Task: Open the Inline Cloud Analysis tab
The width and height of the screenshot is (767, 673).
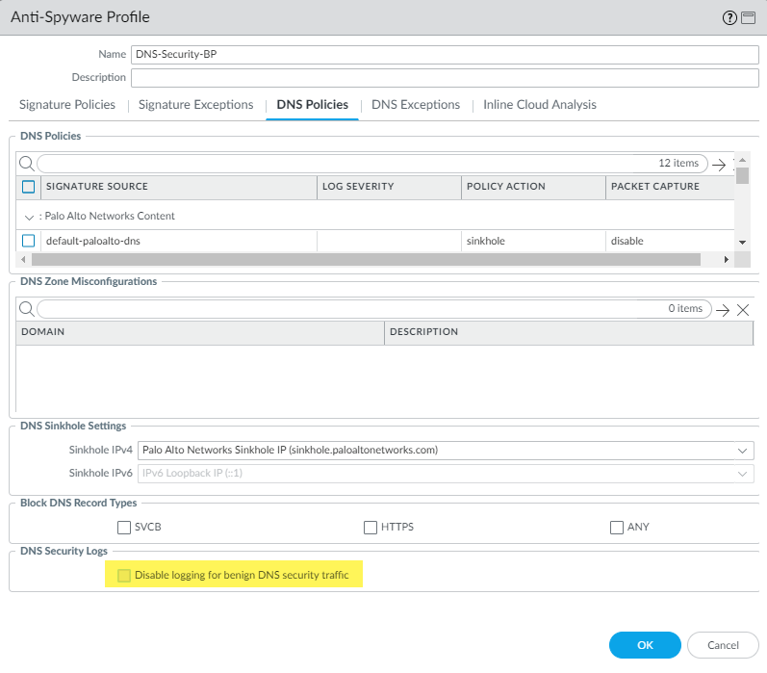Action: pos(539,105)
